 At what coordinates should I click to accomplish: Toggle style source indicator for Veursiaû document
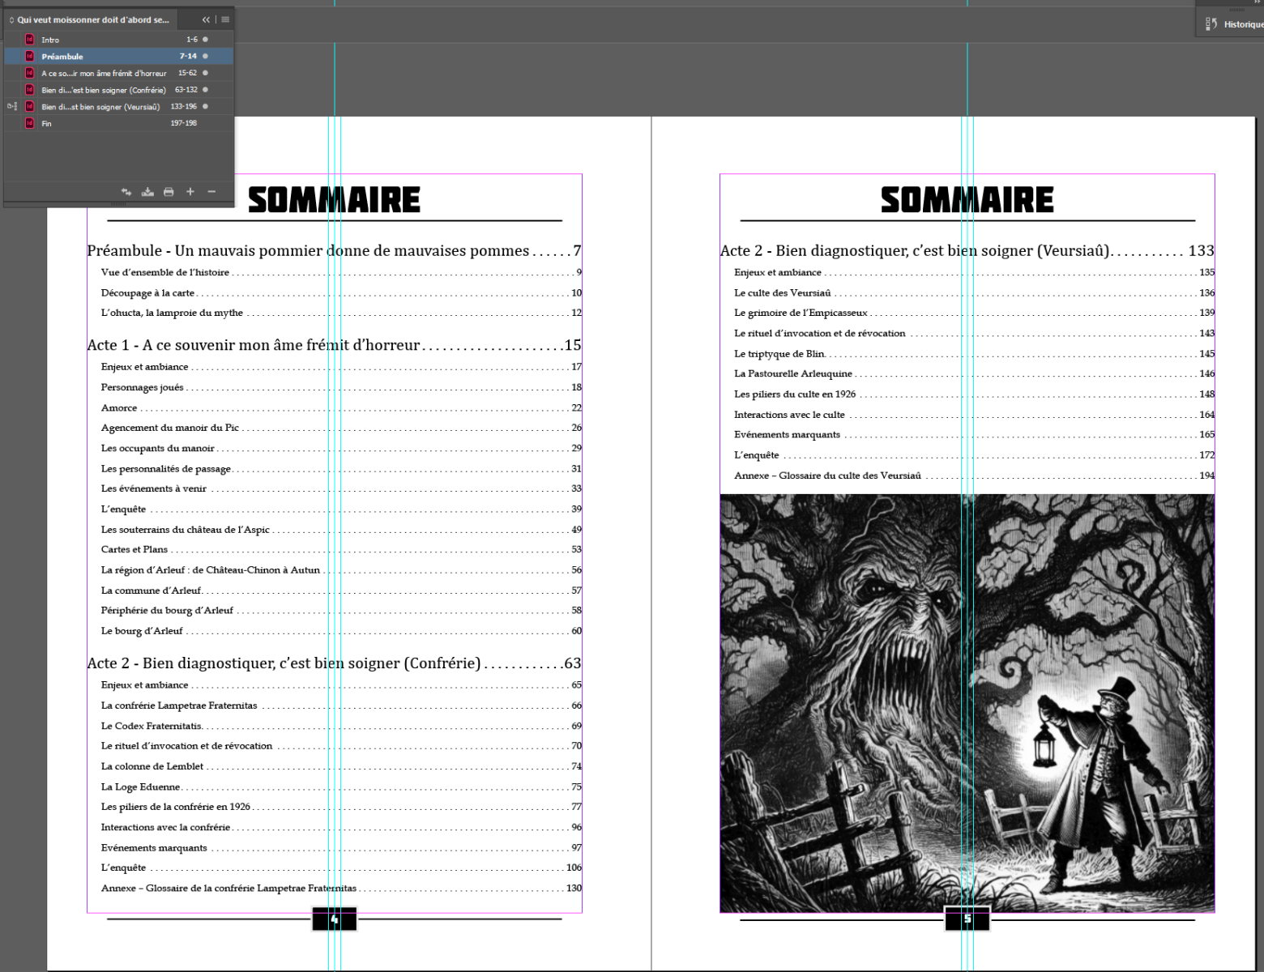tap(12, 107)
